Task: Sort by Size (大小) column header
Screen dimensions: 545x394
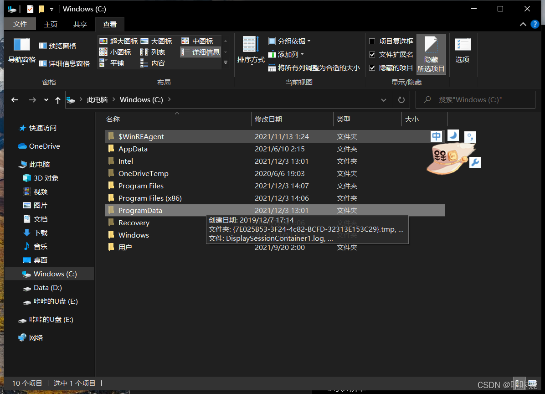Action: coord(424,119)
